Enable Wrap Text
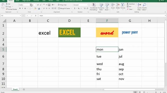 (x=62, y=5)
